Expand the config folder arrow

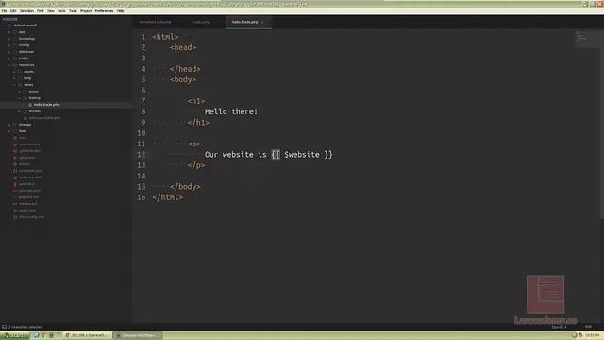tap(9, 45)
